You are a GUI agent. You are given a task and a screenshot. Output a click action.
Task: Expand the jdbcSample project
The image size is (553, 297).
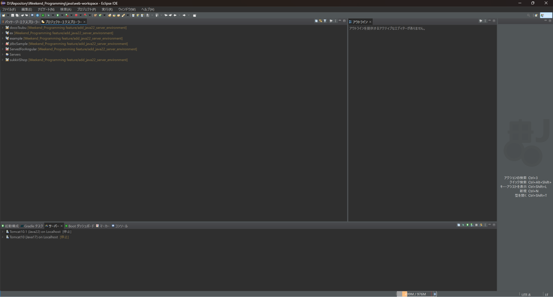(x=3, y=44)
